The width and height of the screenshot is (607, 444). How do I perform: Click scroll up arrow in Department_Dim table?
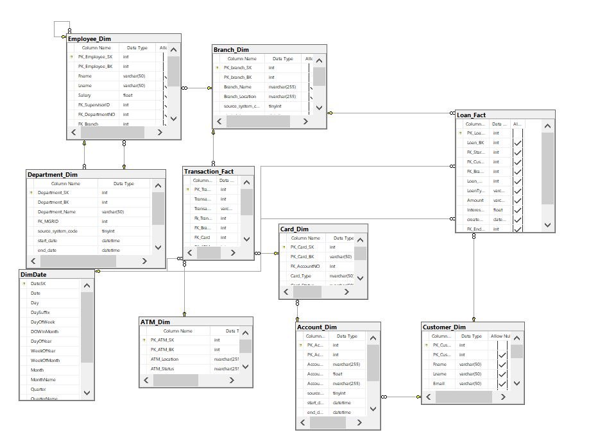pos(158,186)
